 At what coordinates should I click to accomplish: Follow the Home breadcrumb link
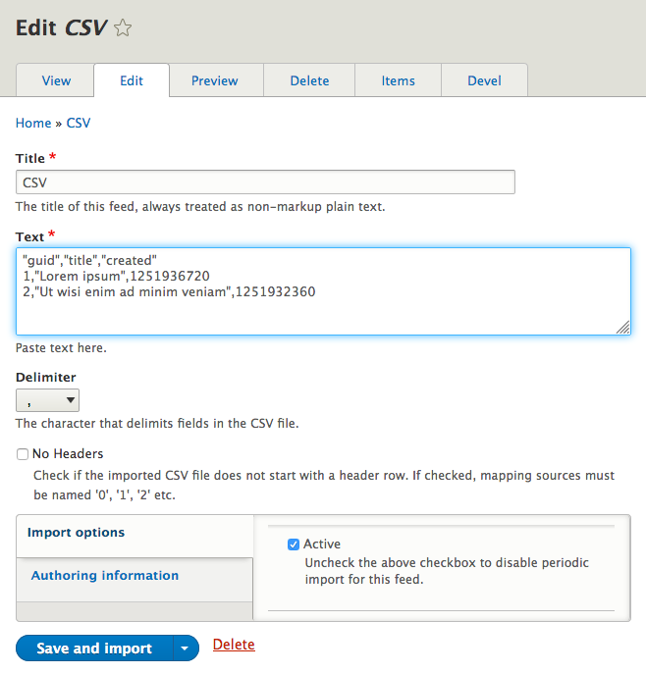pyautogui.click(x=33, y=123)
